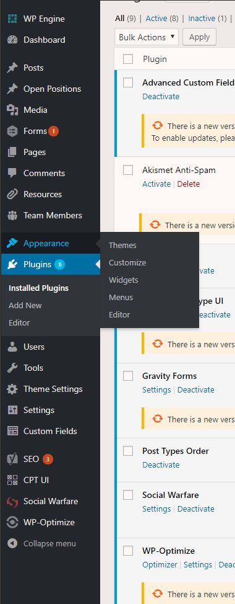Check the Akismet Anti-Spam plugin checkbox
Viewport: 235px width, 604px height.
(128, 170)
